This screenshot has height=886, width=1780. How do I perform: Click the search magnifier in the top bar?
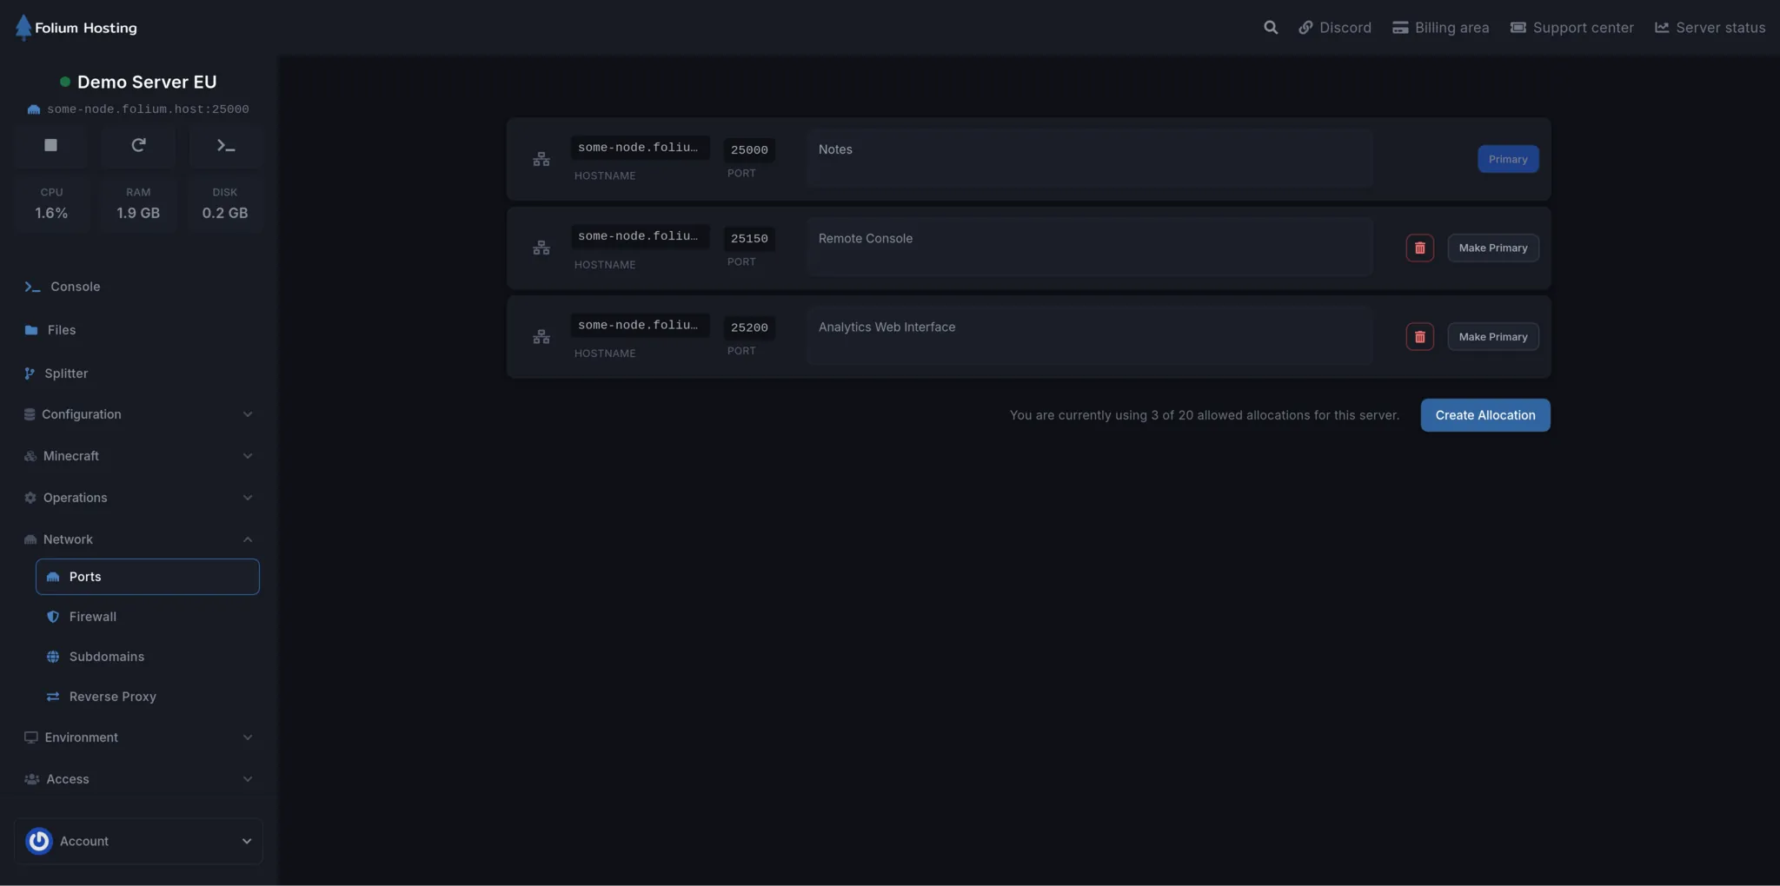pyautogui.click(x=1271, y=27)
